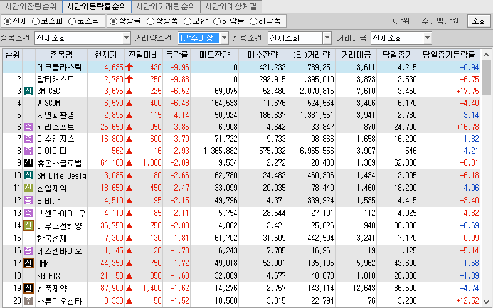The width and height of the screenshot is (493, 308).
Task: Select the 보합 radio button
Action: (188, 21)
